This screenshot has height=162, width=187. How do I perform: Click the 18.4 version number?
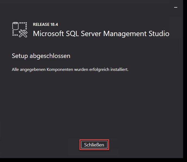point(54,24)
